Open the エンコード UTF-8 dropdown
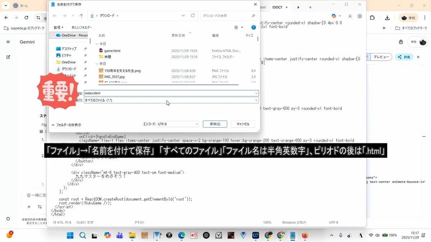 (x=178, y=124)
